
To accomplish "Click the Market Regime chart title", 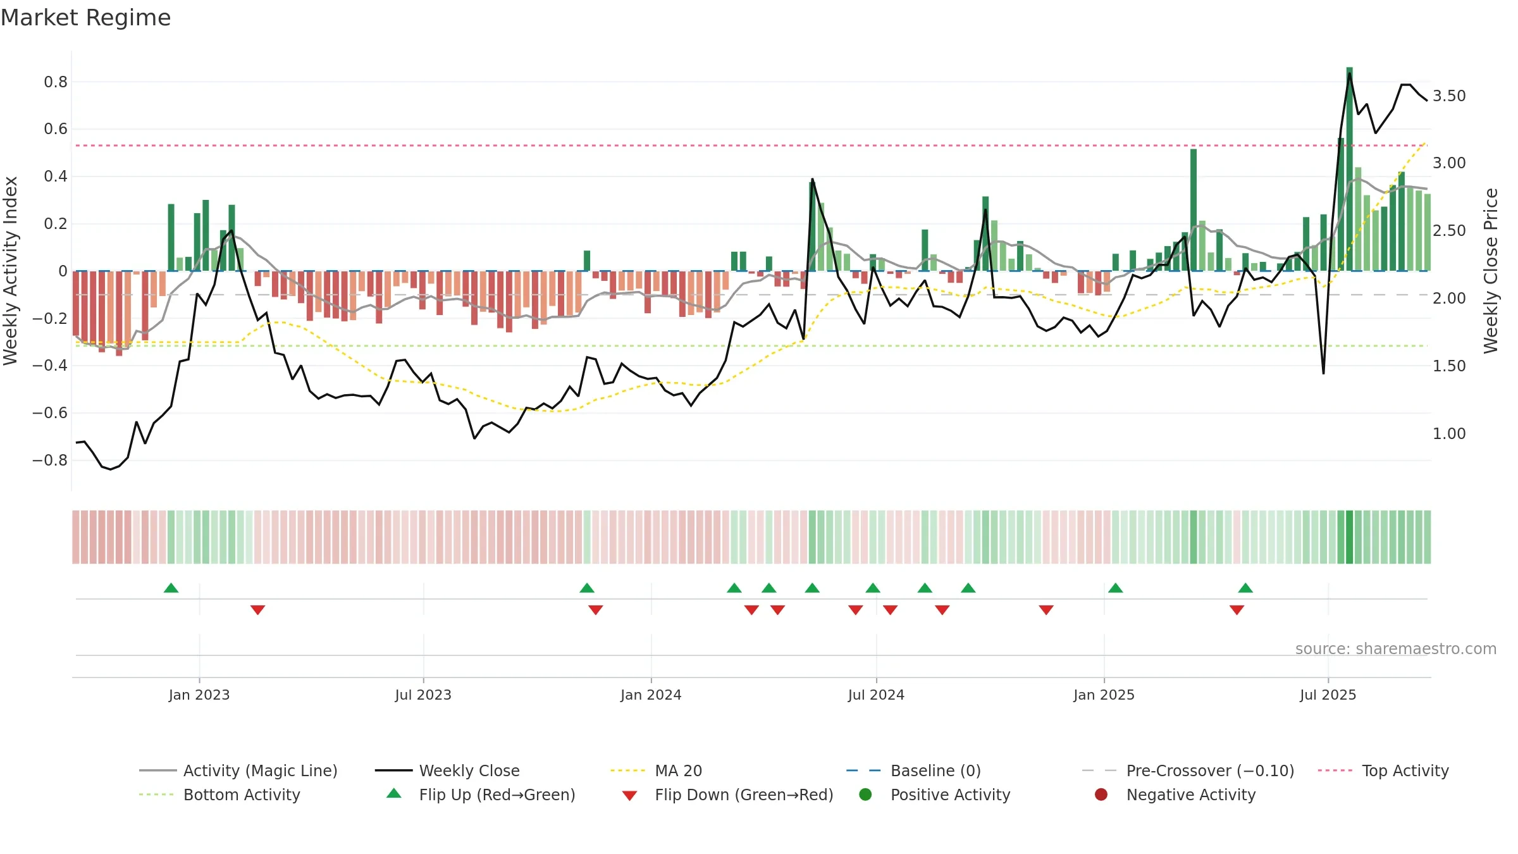I will (85, 18).
